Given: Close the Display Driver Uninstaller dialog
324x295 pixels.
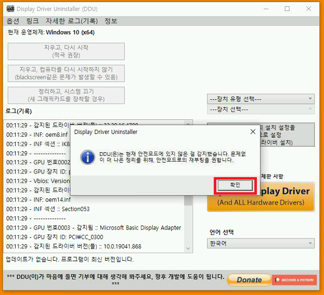Looking at the screenshot, I should point(253,131).
